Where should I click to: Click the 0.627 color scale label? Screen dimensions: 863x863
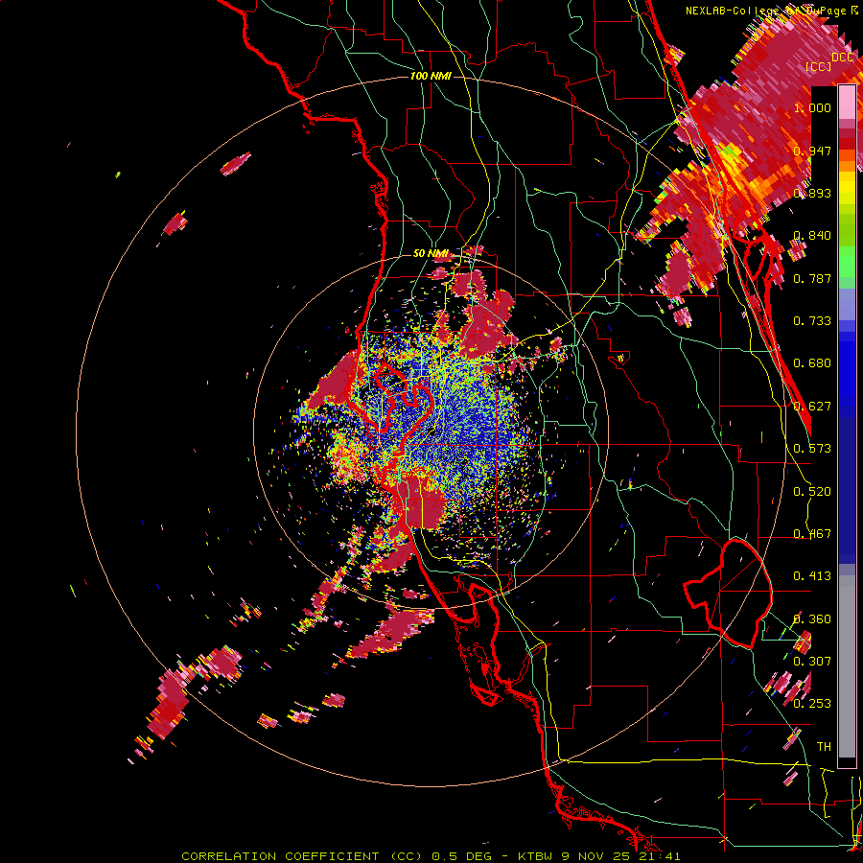pyautogui.click(x=812, y=407)
